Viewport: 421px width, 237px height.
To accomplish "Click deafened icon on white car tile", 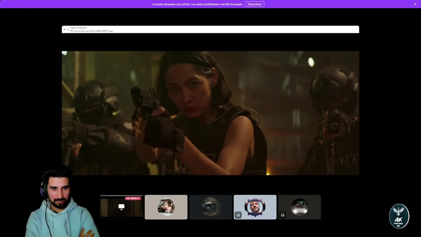I will 283,215.
